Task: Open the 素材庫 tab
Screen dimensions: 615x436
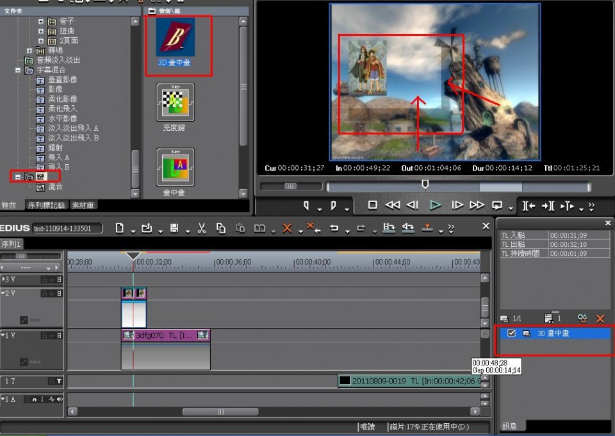Action: tap(83, 206)
